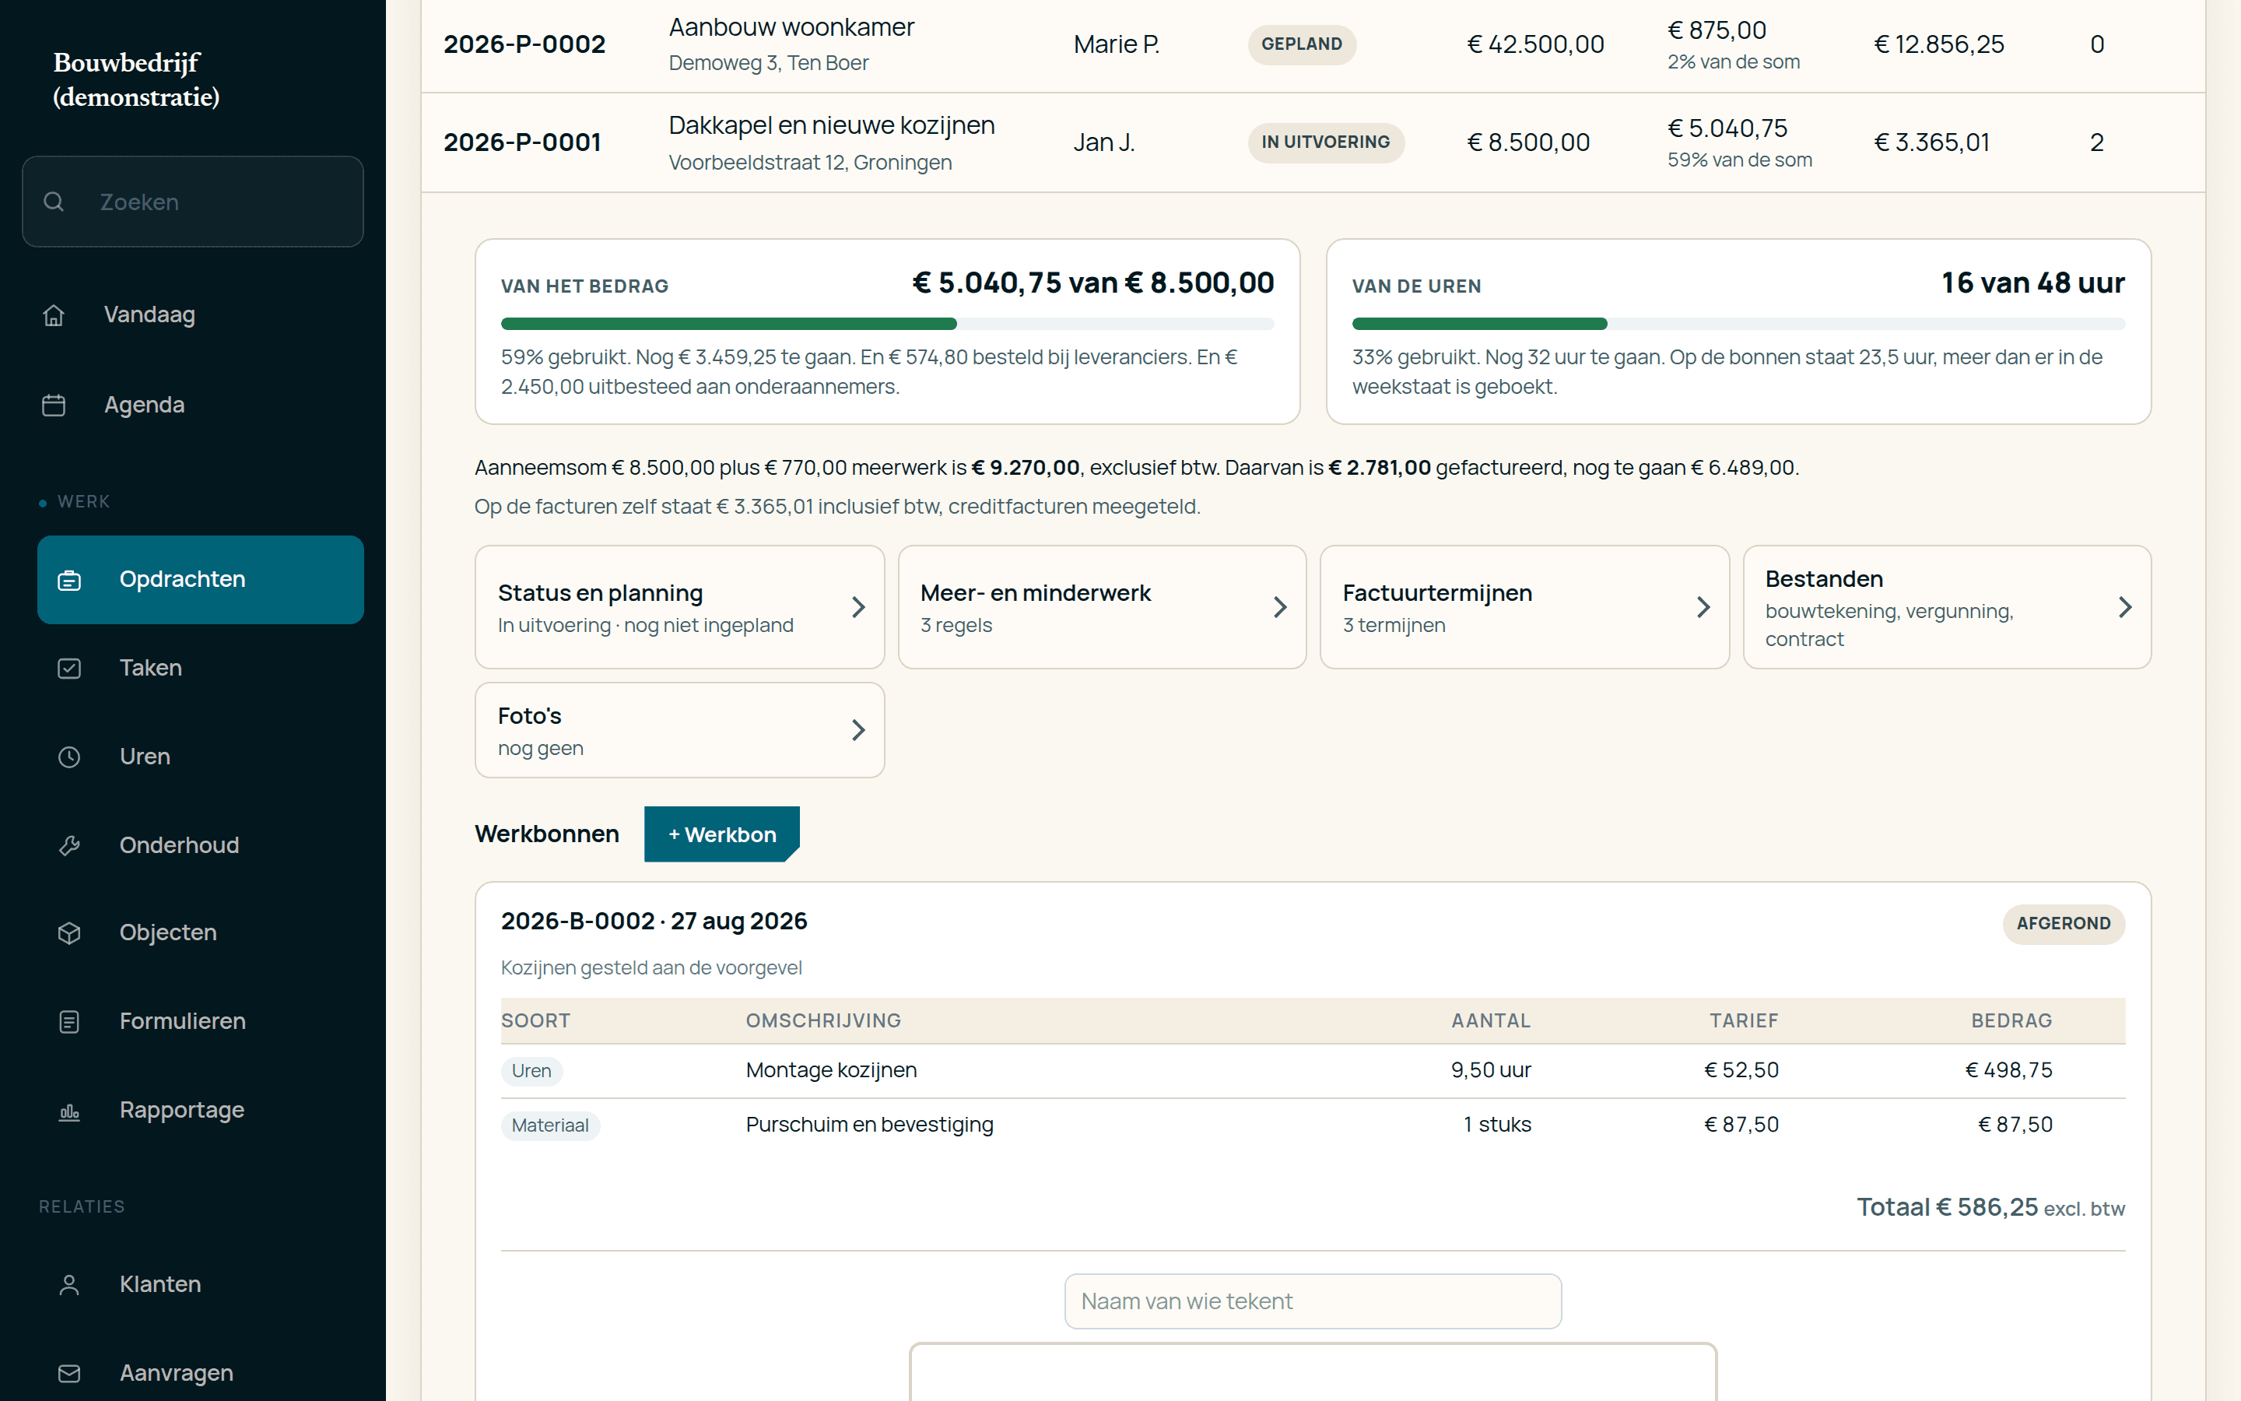Click Aanbouw woonkamer project title
The height and width of the screenshot is (1401, 2241).
[792, 27]
